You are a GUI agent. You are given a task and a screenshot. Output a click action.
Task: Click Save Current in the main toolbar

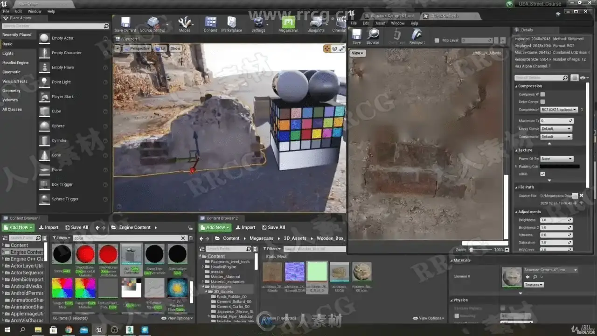[x=125, y=24]
